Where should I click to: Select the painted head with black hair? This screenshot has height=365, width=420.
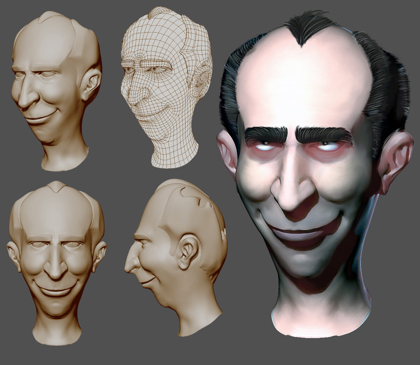pos(315,174)
